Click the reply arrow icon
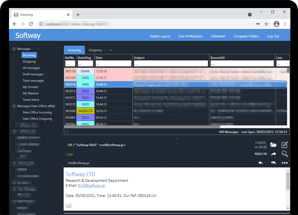Image resolution: width=298 pixels, height=215 pixels. (x=261, y=163)
